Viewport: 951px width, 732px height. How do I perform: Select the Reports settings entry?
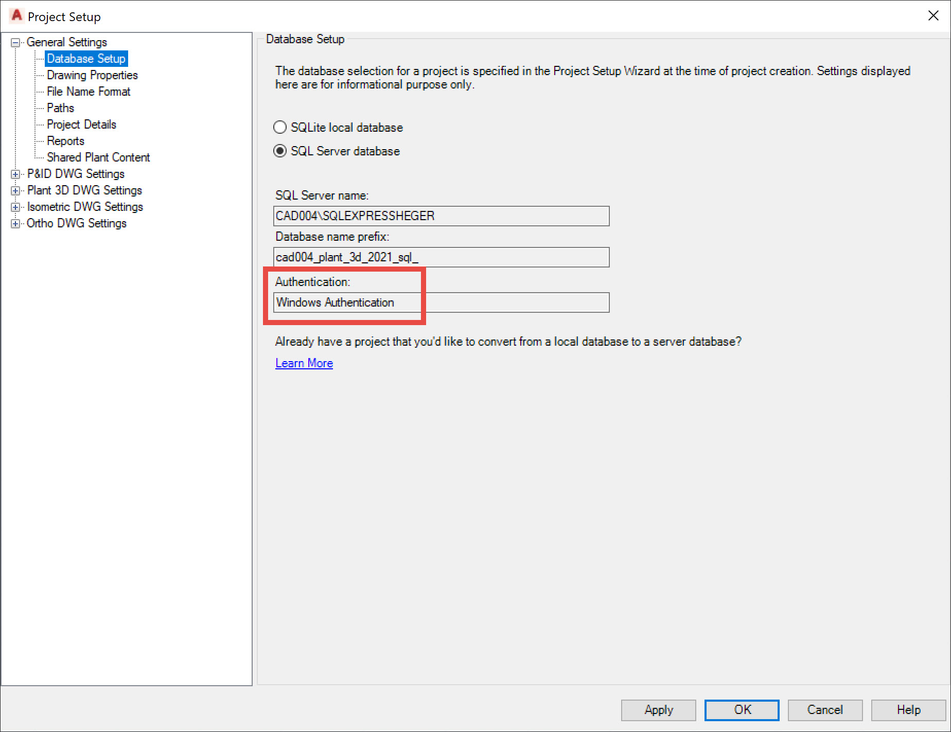(65, 140)
